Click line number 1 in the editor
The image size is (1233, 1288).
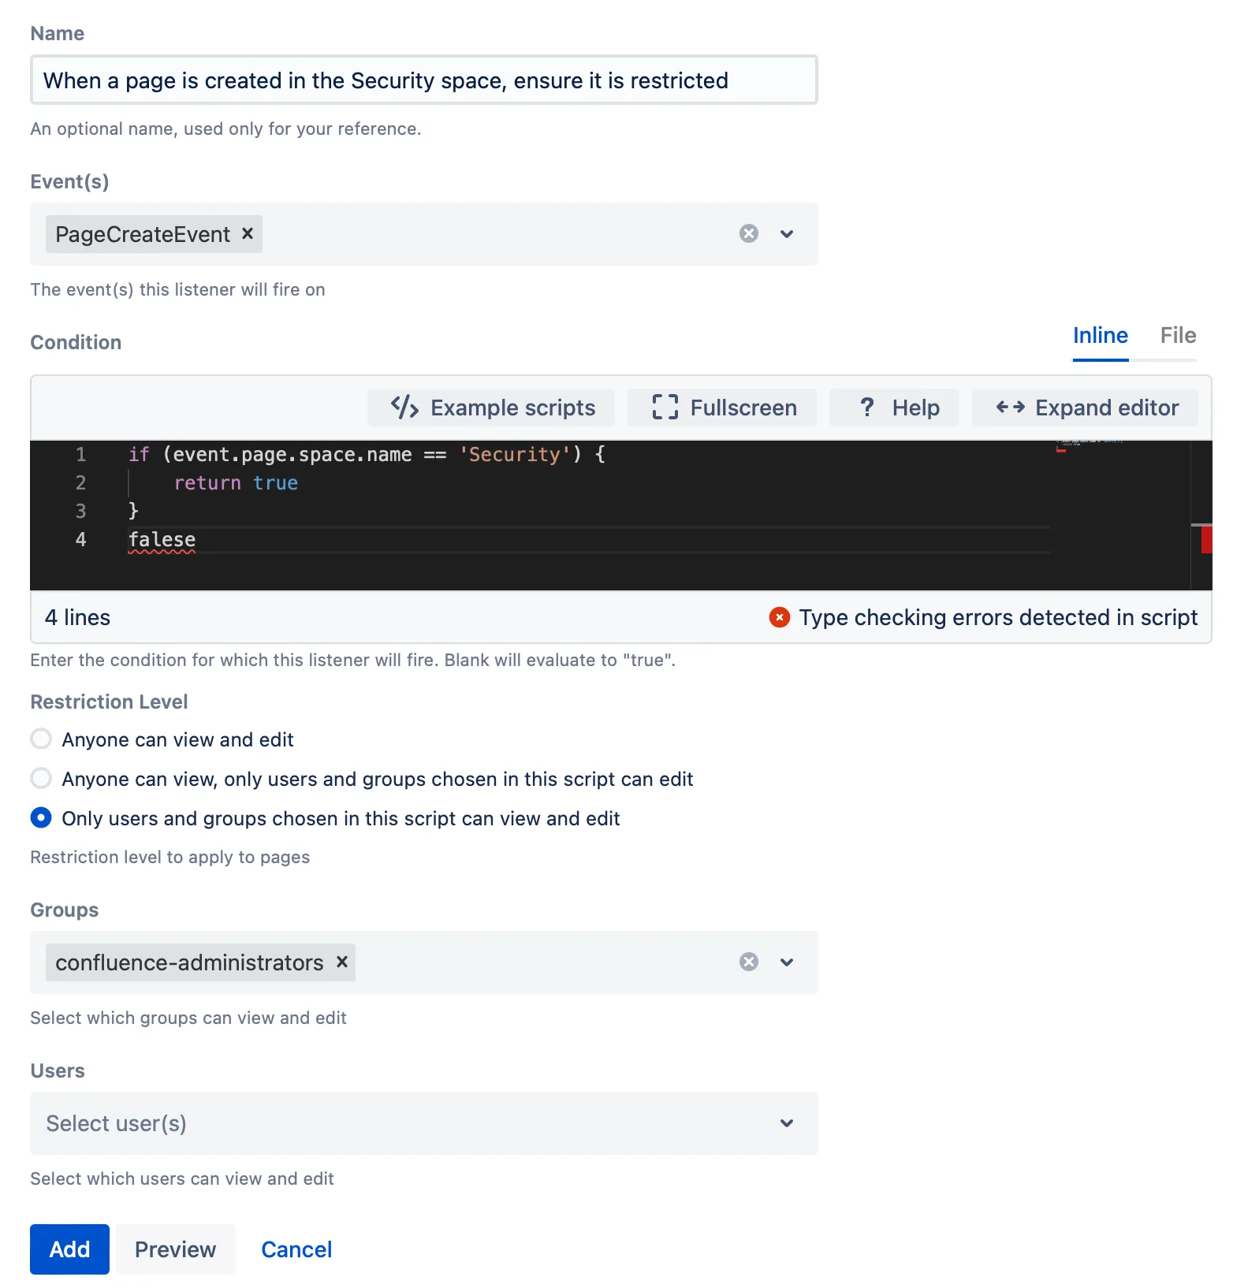coord(80,455)
